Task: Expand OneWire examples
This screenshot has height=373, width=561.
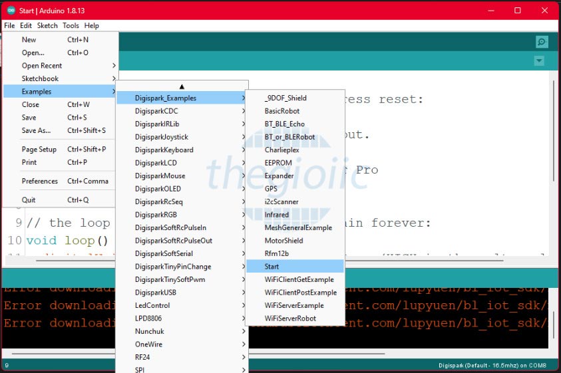Action: (182, 344)
